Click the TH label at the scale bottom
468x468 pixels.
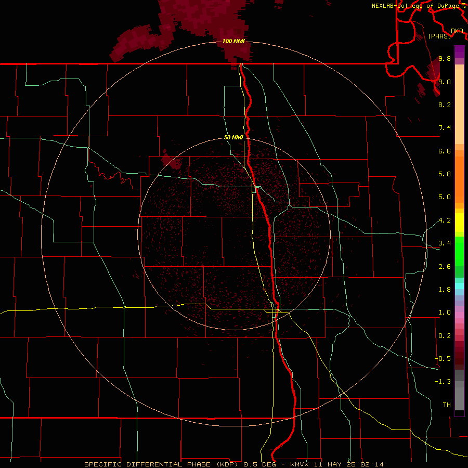(x=447, y=405)
